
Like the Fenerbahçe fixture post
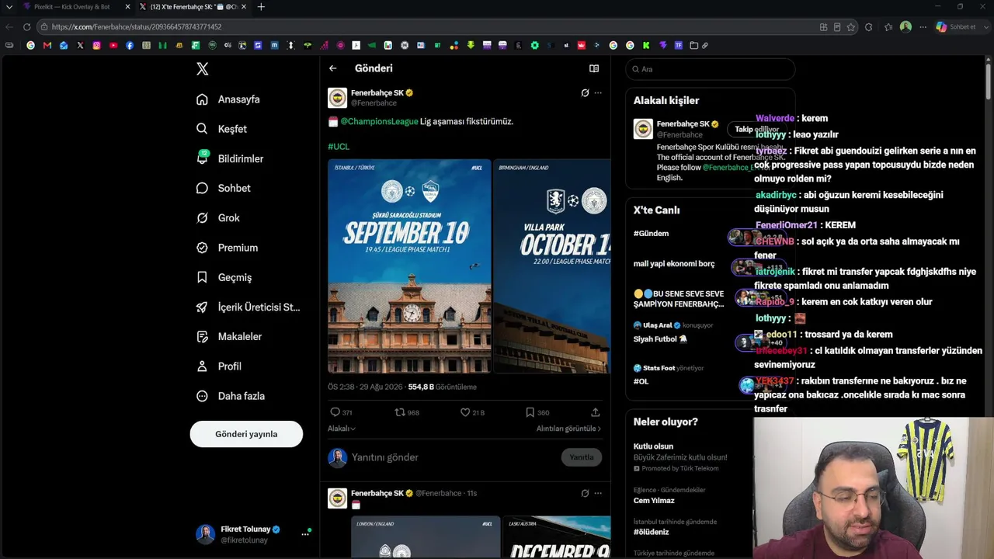472,412
